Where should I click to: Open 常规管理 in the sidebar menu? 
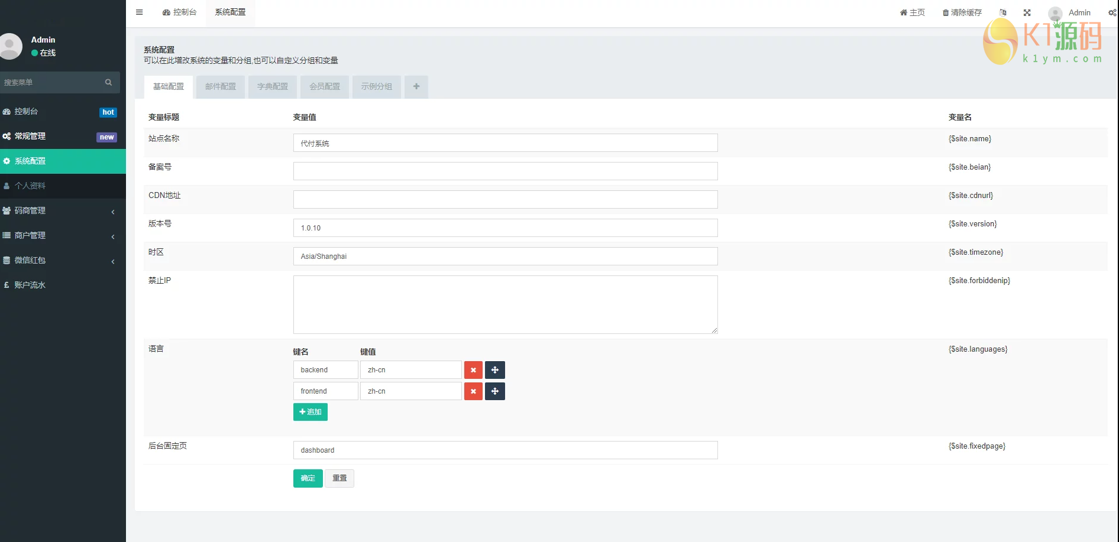63,137
